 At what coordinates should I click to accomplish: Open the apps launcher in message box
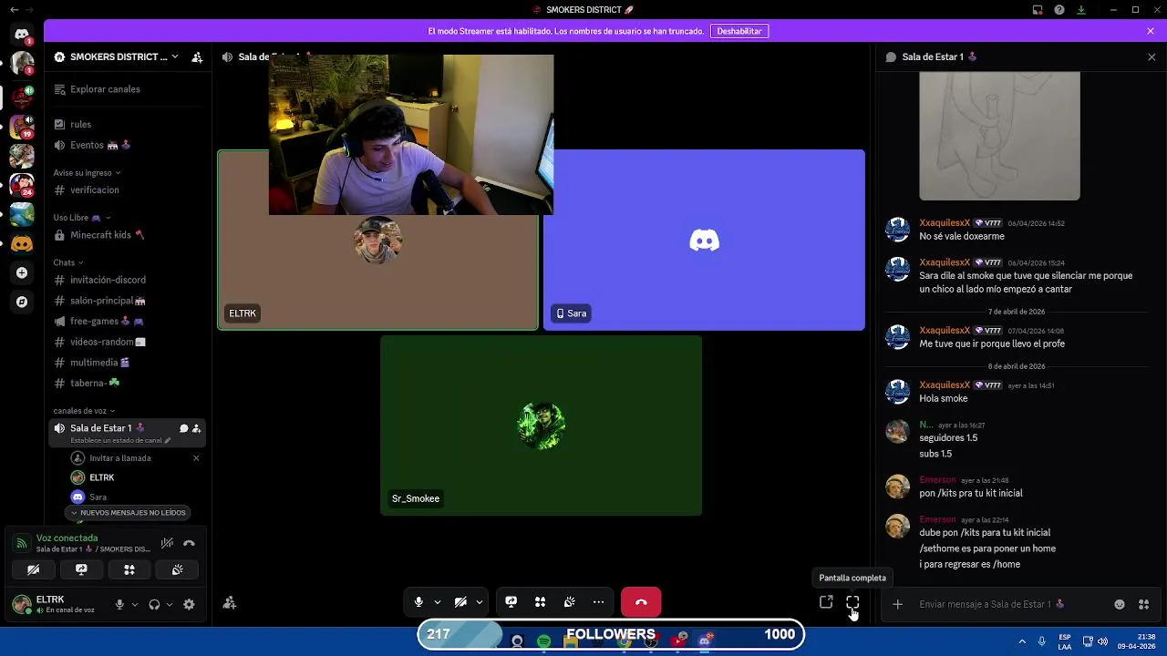(1143, 604)
